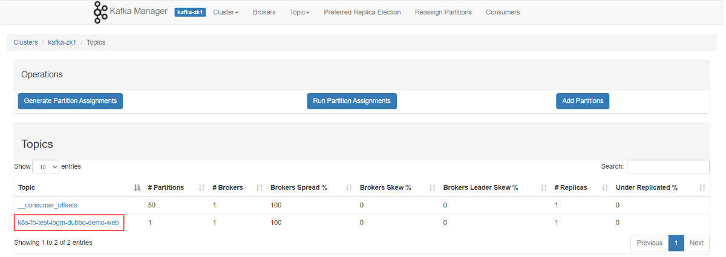The width and height of the screenshot is (726, 257).
Task: Click the Kafka Manager logo icon
Action: point(100,12)
